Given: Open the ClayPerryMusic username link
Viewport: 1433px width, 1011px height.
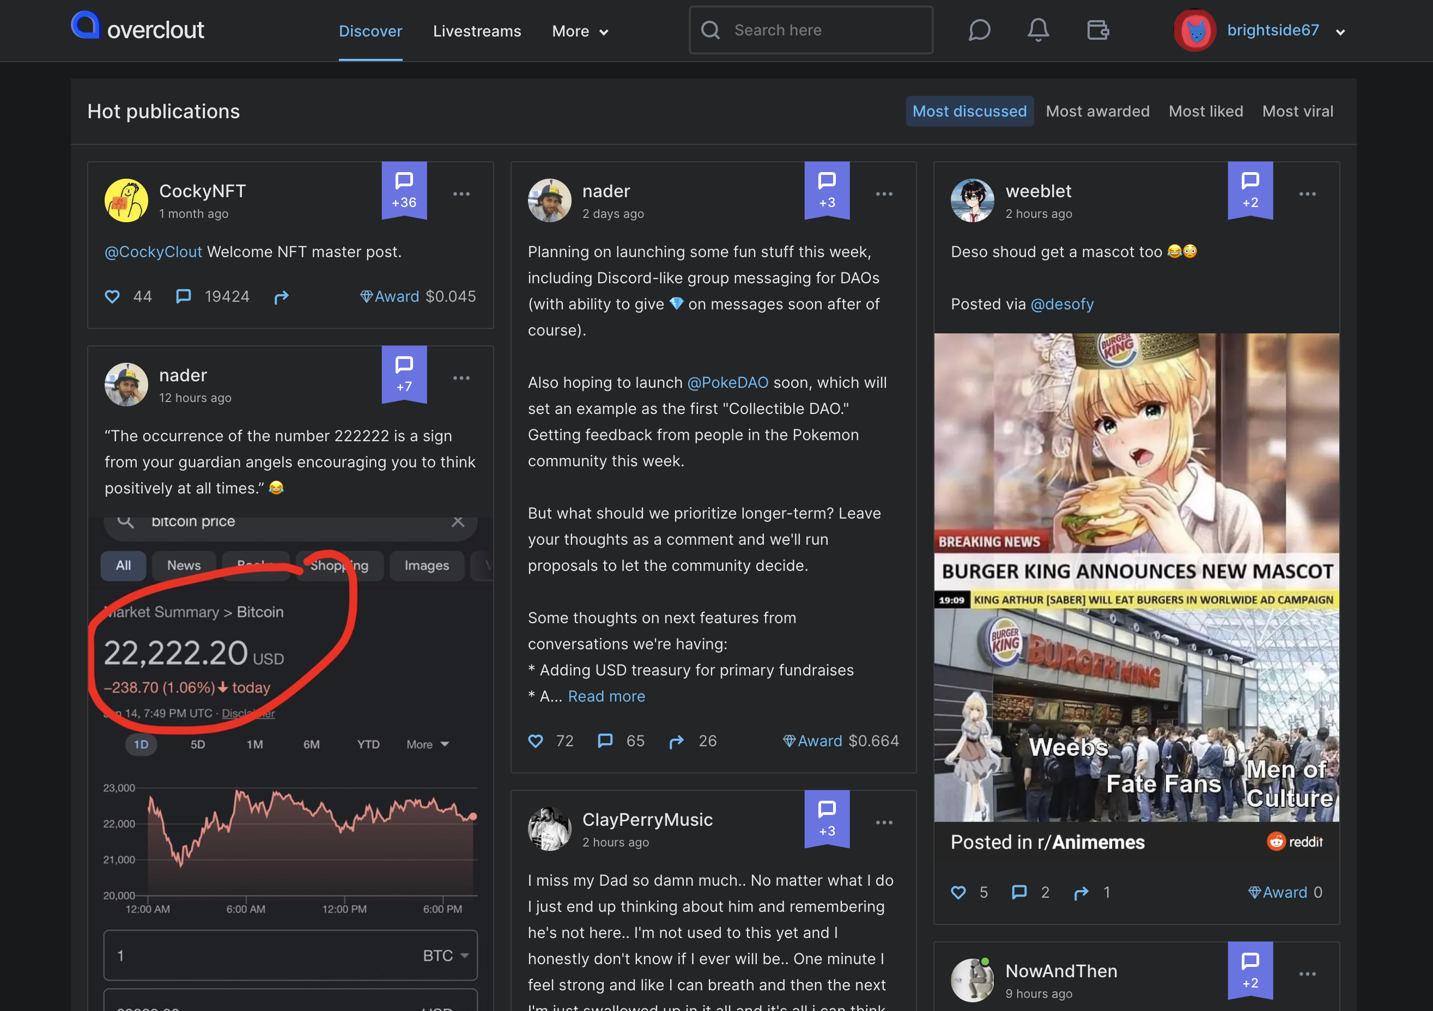Looking at the screenshot, I should tap(647, 819).
